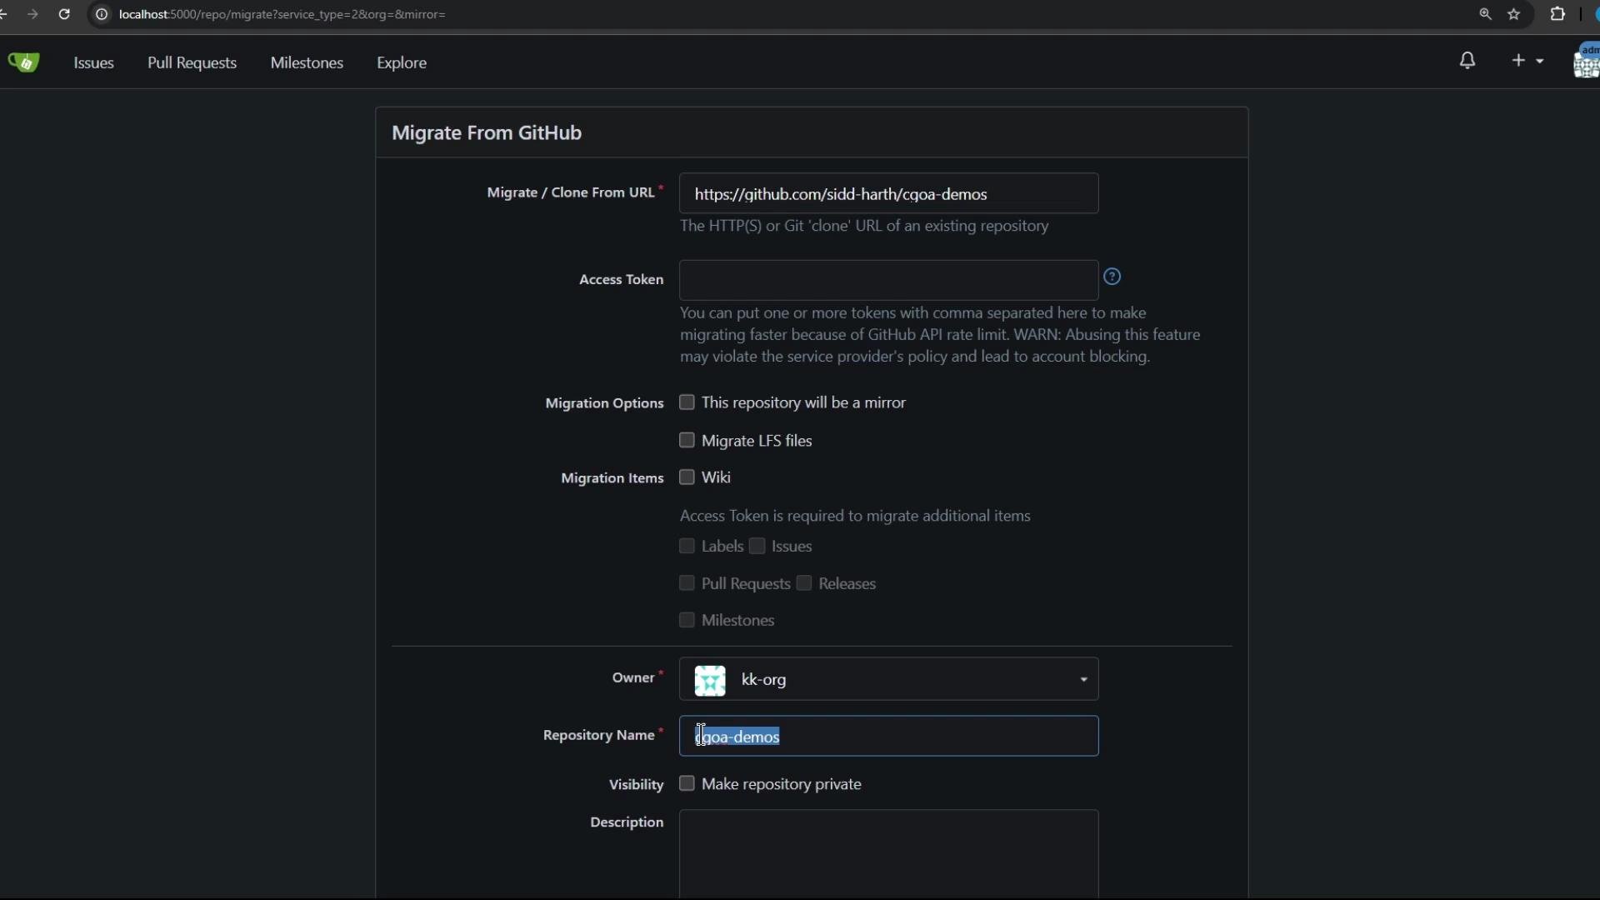Open the browser zoom magnifier icon
This screenshot has height=900, width=1600.
(1485, 14)
